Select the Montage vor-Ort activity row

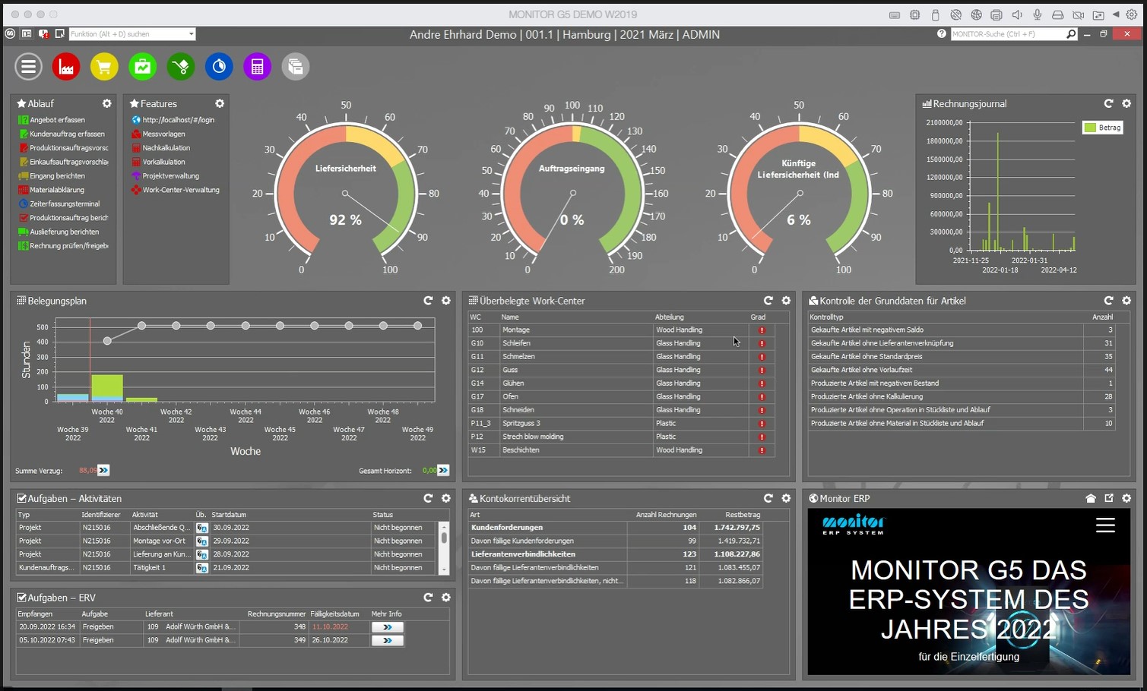pyautogui.click(x=225, y=541)
